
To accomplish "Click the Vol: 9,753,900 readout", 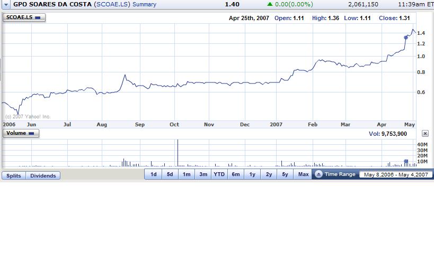I will (x=388, y=134).
